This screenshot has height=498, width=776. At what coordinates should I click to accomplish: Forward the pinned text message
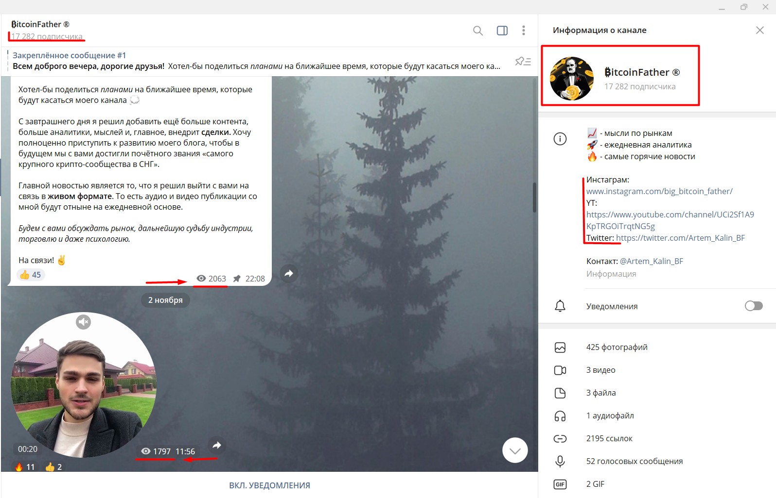pos(289,273)
